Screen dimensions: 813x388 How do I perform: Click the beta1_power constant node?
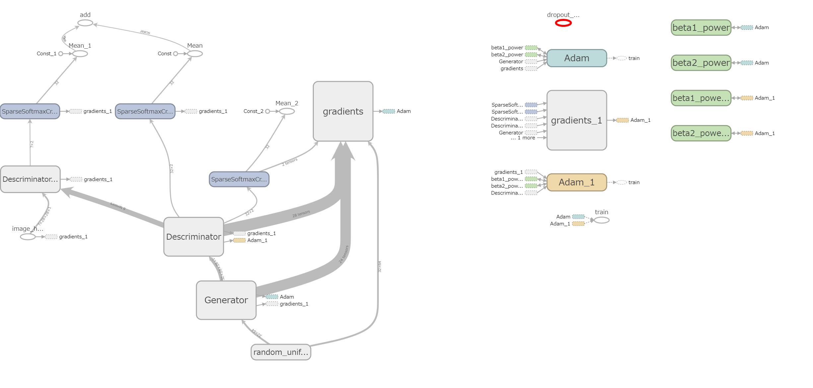(701, 27)
